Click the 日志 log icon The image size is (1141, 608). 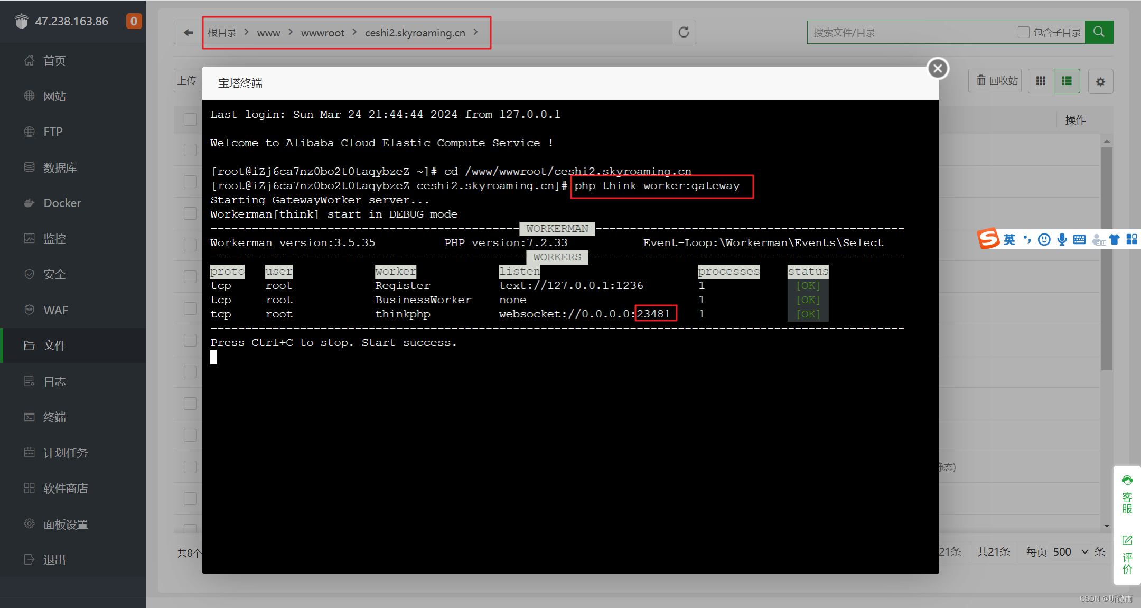[30, 381]
